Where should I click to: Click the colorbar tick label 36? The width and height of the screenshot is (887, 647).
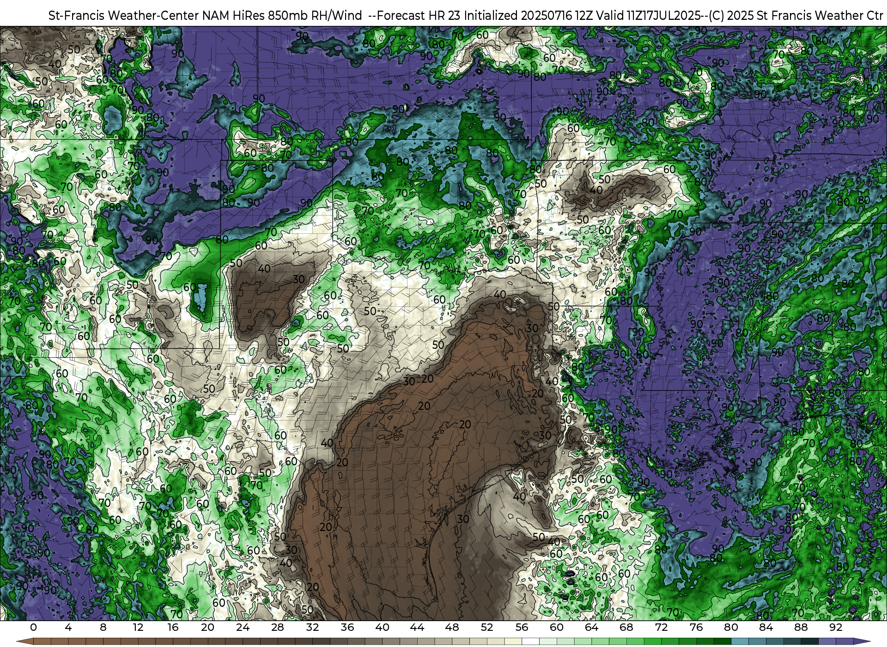347,627
